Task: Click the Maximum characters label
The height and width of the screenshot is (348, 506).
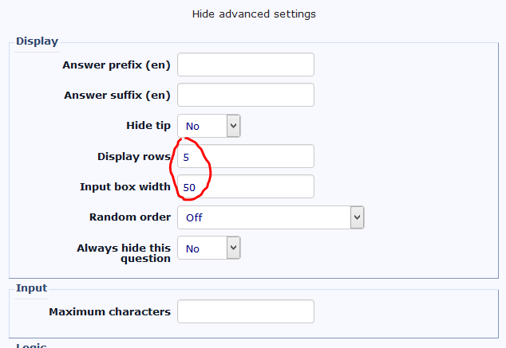Action: point(109,311)
